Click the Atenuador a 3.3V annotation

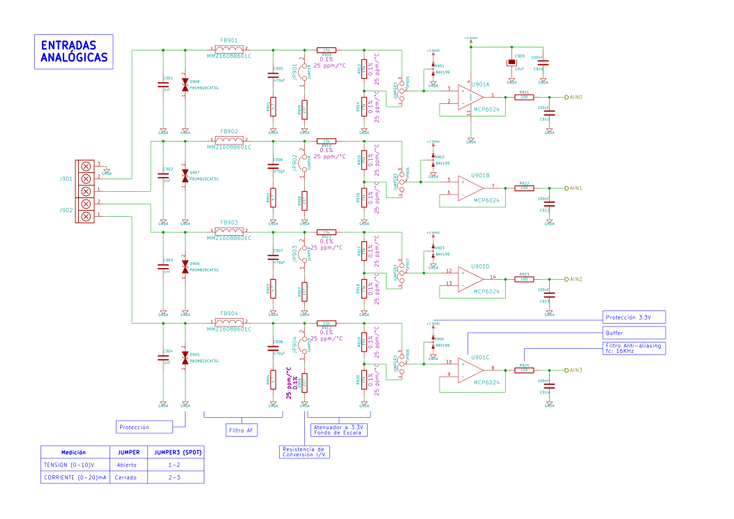(x=339, y=430)
